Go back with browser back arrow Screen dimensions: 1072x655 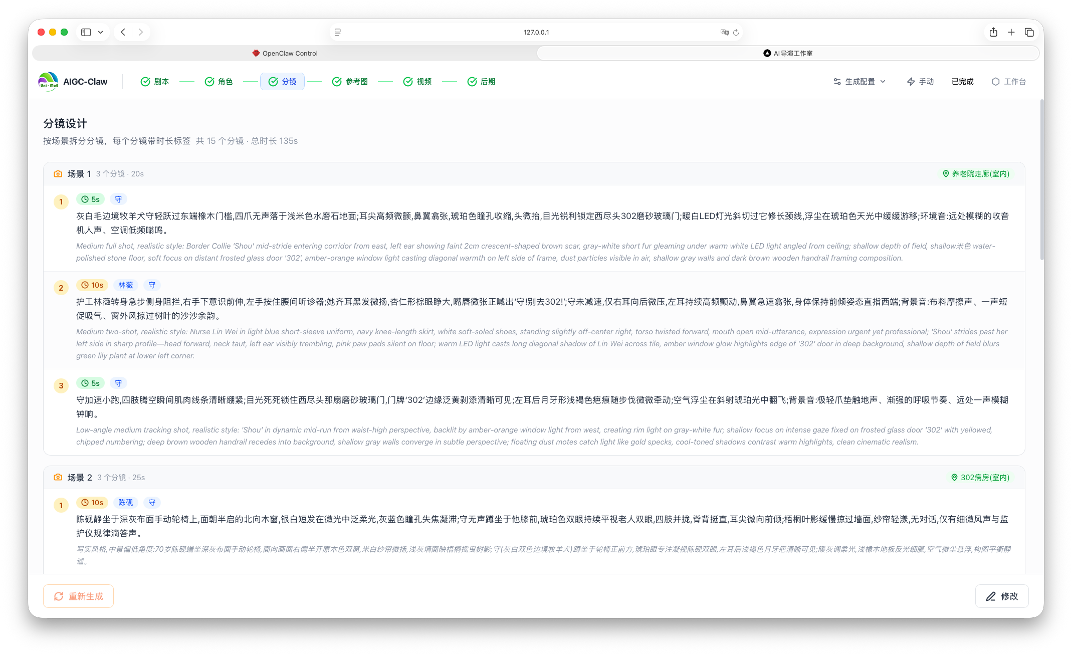[x=123, y=32]
